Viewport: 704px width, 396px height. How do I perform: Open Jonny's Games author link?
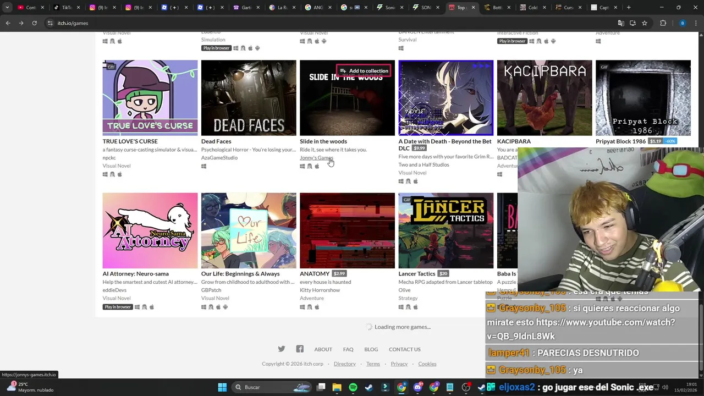316,158
